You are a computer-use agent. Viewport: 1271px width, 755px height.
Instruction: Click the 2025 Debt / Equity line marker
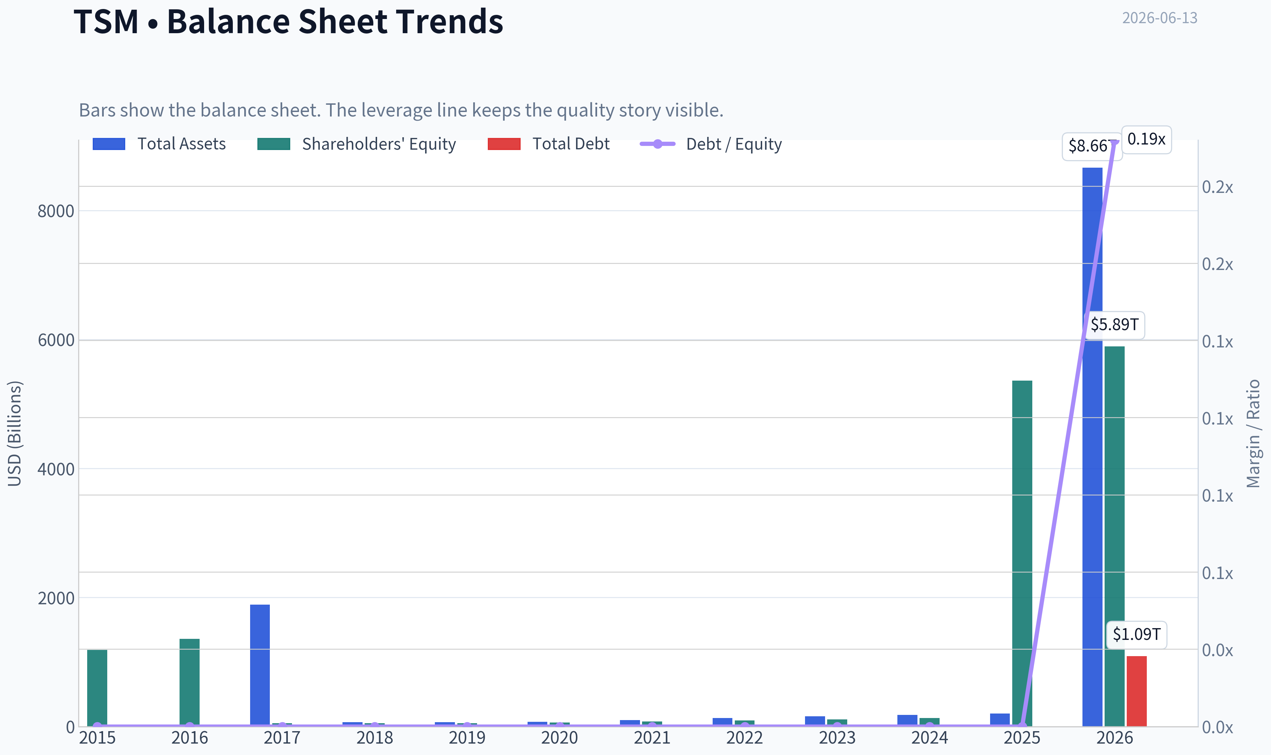click(x=1022, y=726)
